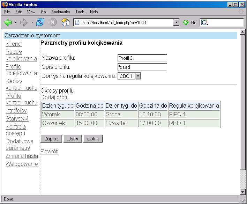Viewport: 247px width, 204px height.
Task: Click the page icon in the address bar
Action: [x=77, y=23]
